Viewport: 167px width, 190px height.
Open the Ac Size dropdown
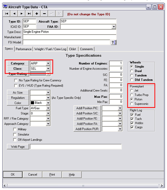[48, 93]
